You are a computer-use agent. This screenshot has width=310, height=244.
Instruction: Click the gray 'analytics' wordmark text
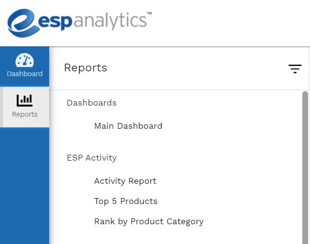pos(110,21)
